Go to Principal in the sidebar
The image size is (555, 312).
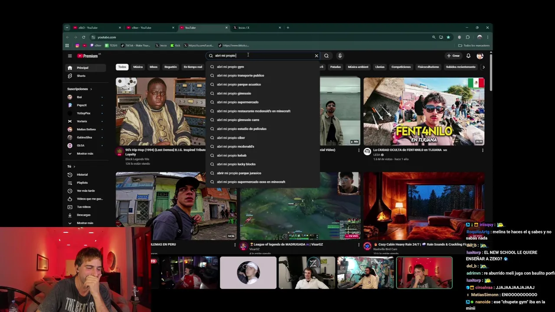85,68
